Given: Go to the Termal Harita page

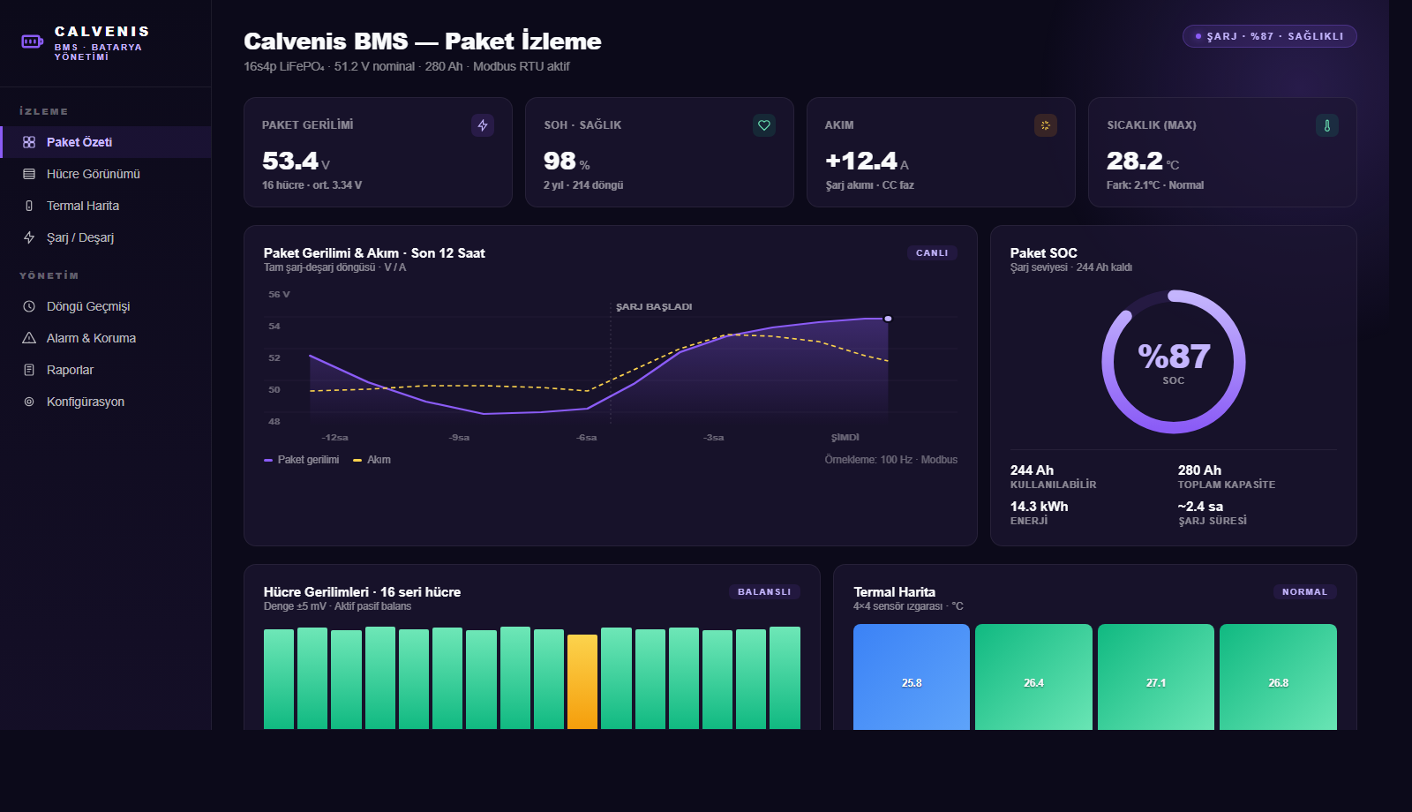Looking at the screenshot, I should coord(83,206).
